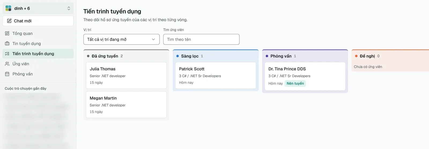Click '3 C# / .NET Sr Developers' under Patrick Scott
This screenshot has width=429, height=149.
[x=200, y=76]
